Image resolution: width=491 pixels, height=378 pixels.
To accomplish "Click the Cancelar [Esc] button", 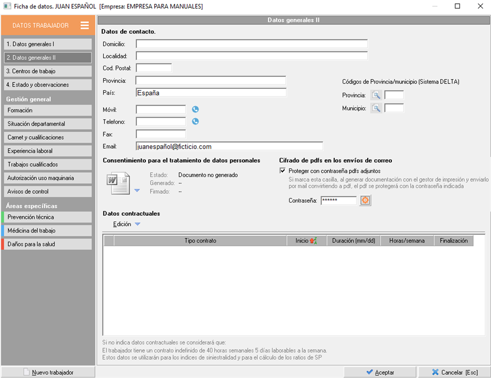I will 454,372.
